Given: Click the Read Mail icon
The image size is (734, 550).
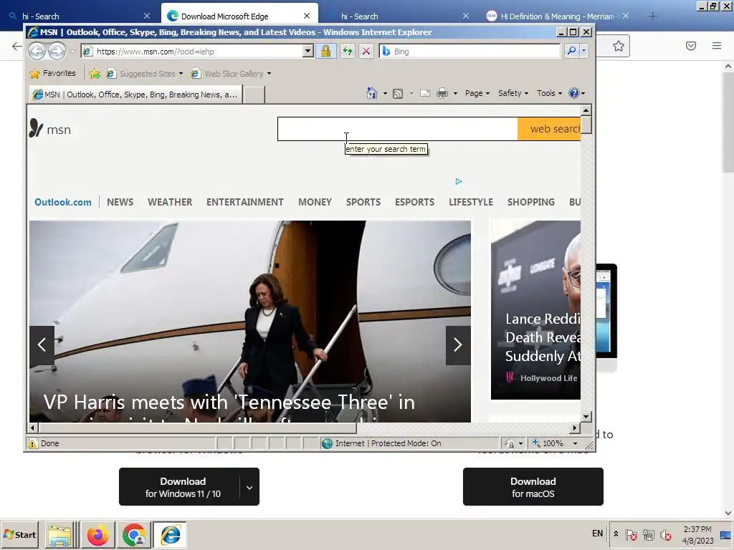Looking at the screenshot, I should coord(424,93).
